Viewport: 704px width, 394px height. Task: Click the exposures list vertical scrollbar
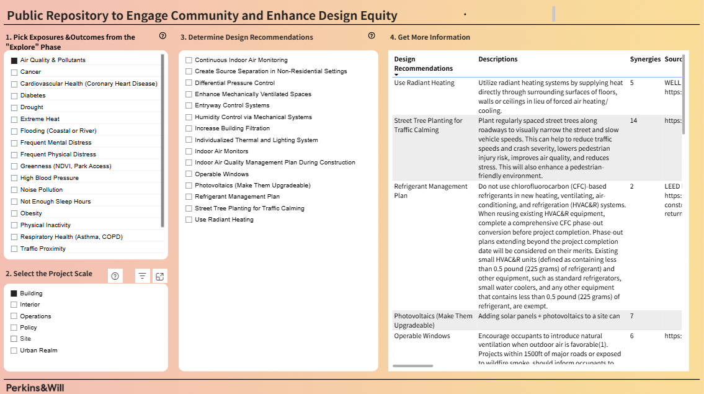(x=163, y=140)
